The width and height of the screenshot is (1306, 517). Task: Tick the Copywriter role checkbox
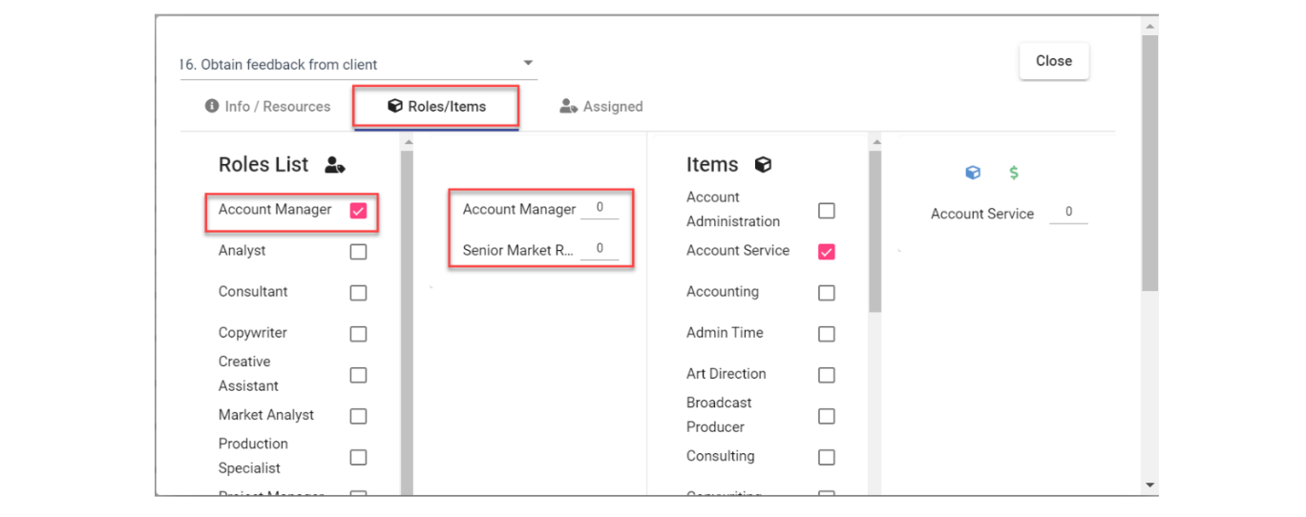click(358, 334)
